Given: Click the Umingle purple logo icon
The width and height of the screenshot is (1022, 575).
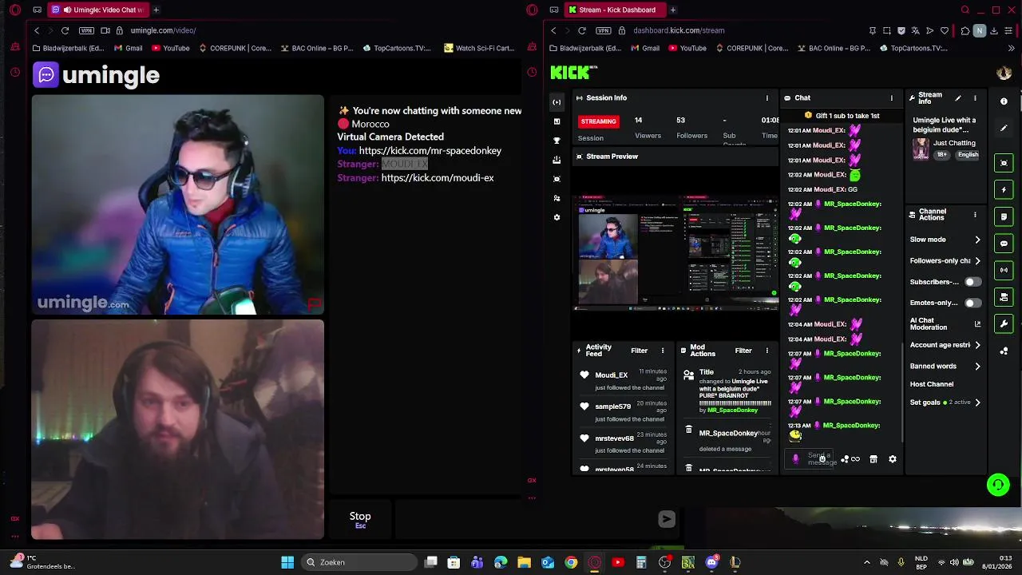Looking at the screenshot, I should tap(46, 75).
